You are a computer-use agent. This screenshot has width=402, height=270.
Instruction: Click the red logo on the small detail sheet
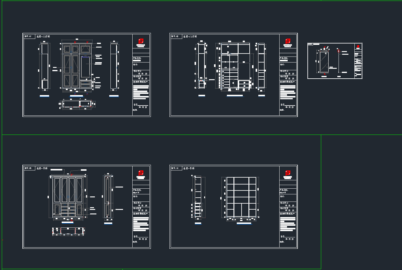click(x=358, y=47)
